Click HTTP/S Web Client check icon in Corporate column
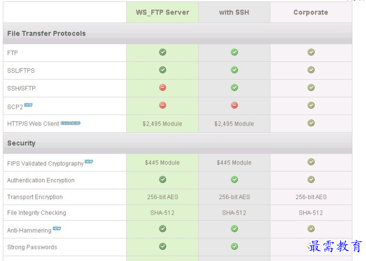 [311, 123]
